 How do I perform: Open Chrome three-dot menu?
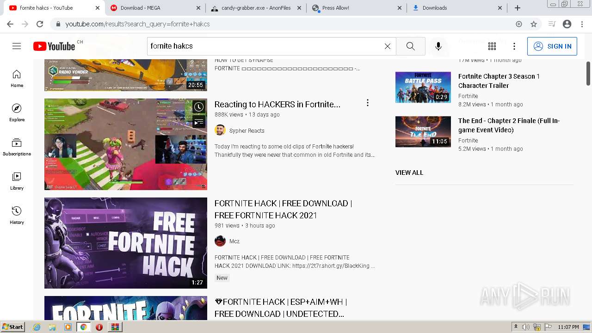(583, 24)
